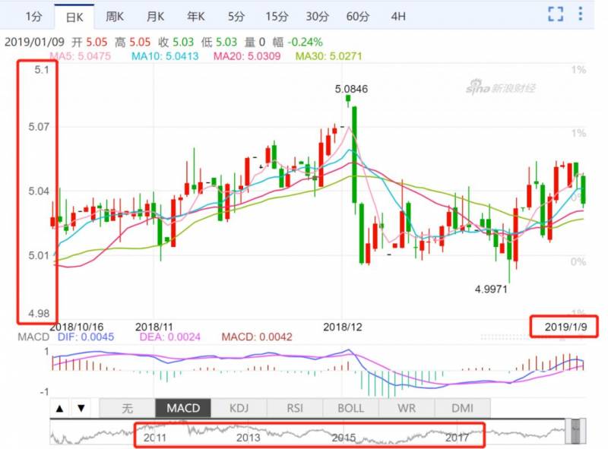Show the KDJ indicator
This screenshot has width=608, height=449.
(x=239, y=408)
